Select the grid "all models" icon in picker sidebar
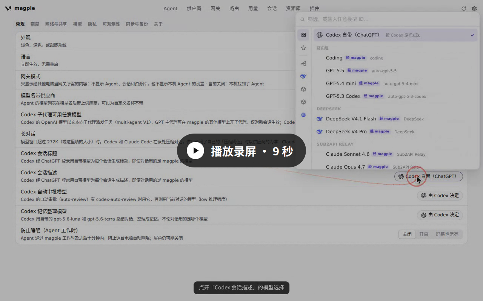 303,35
